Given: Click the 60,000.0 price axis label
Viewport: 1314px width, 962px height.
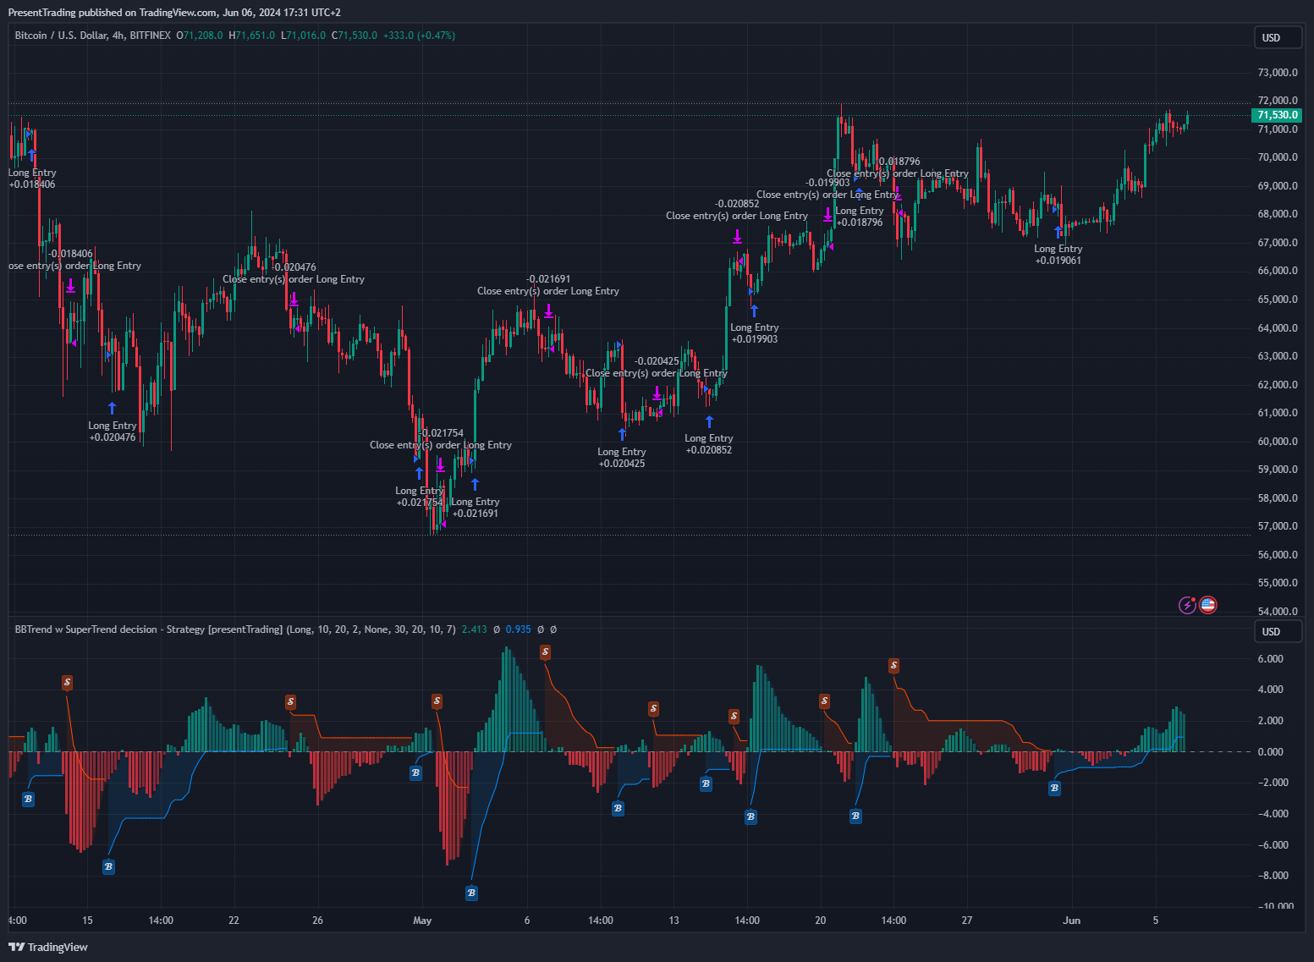Looking at the screenshot, I should click(1278, 442).
